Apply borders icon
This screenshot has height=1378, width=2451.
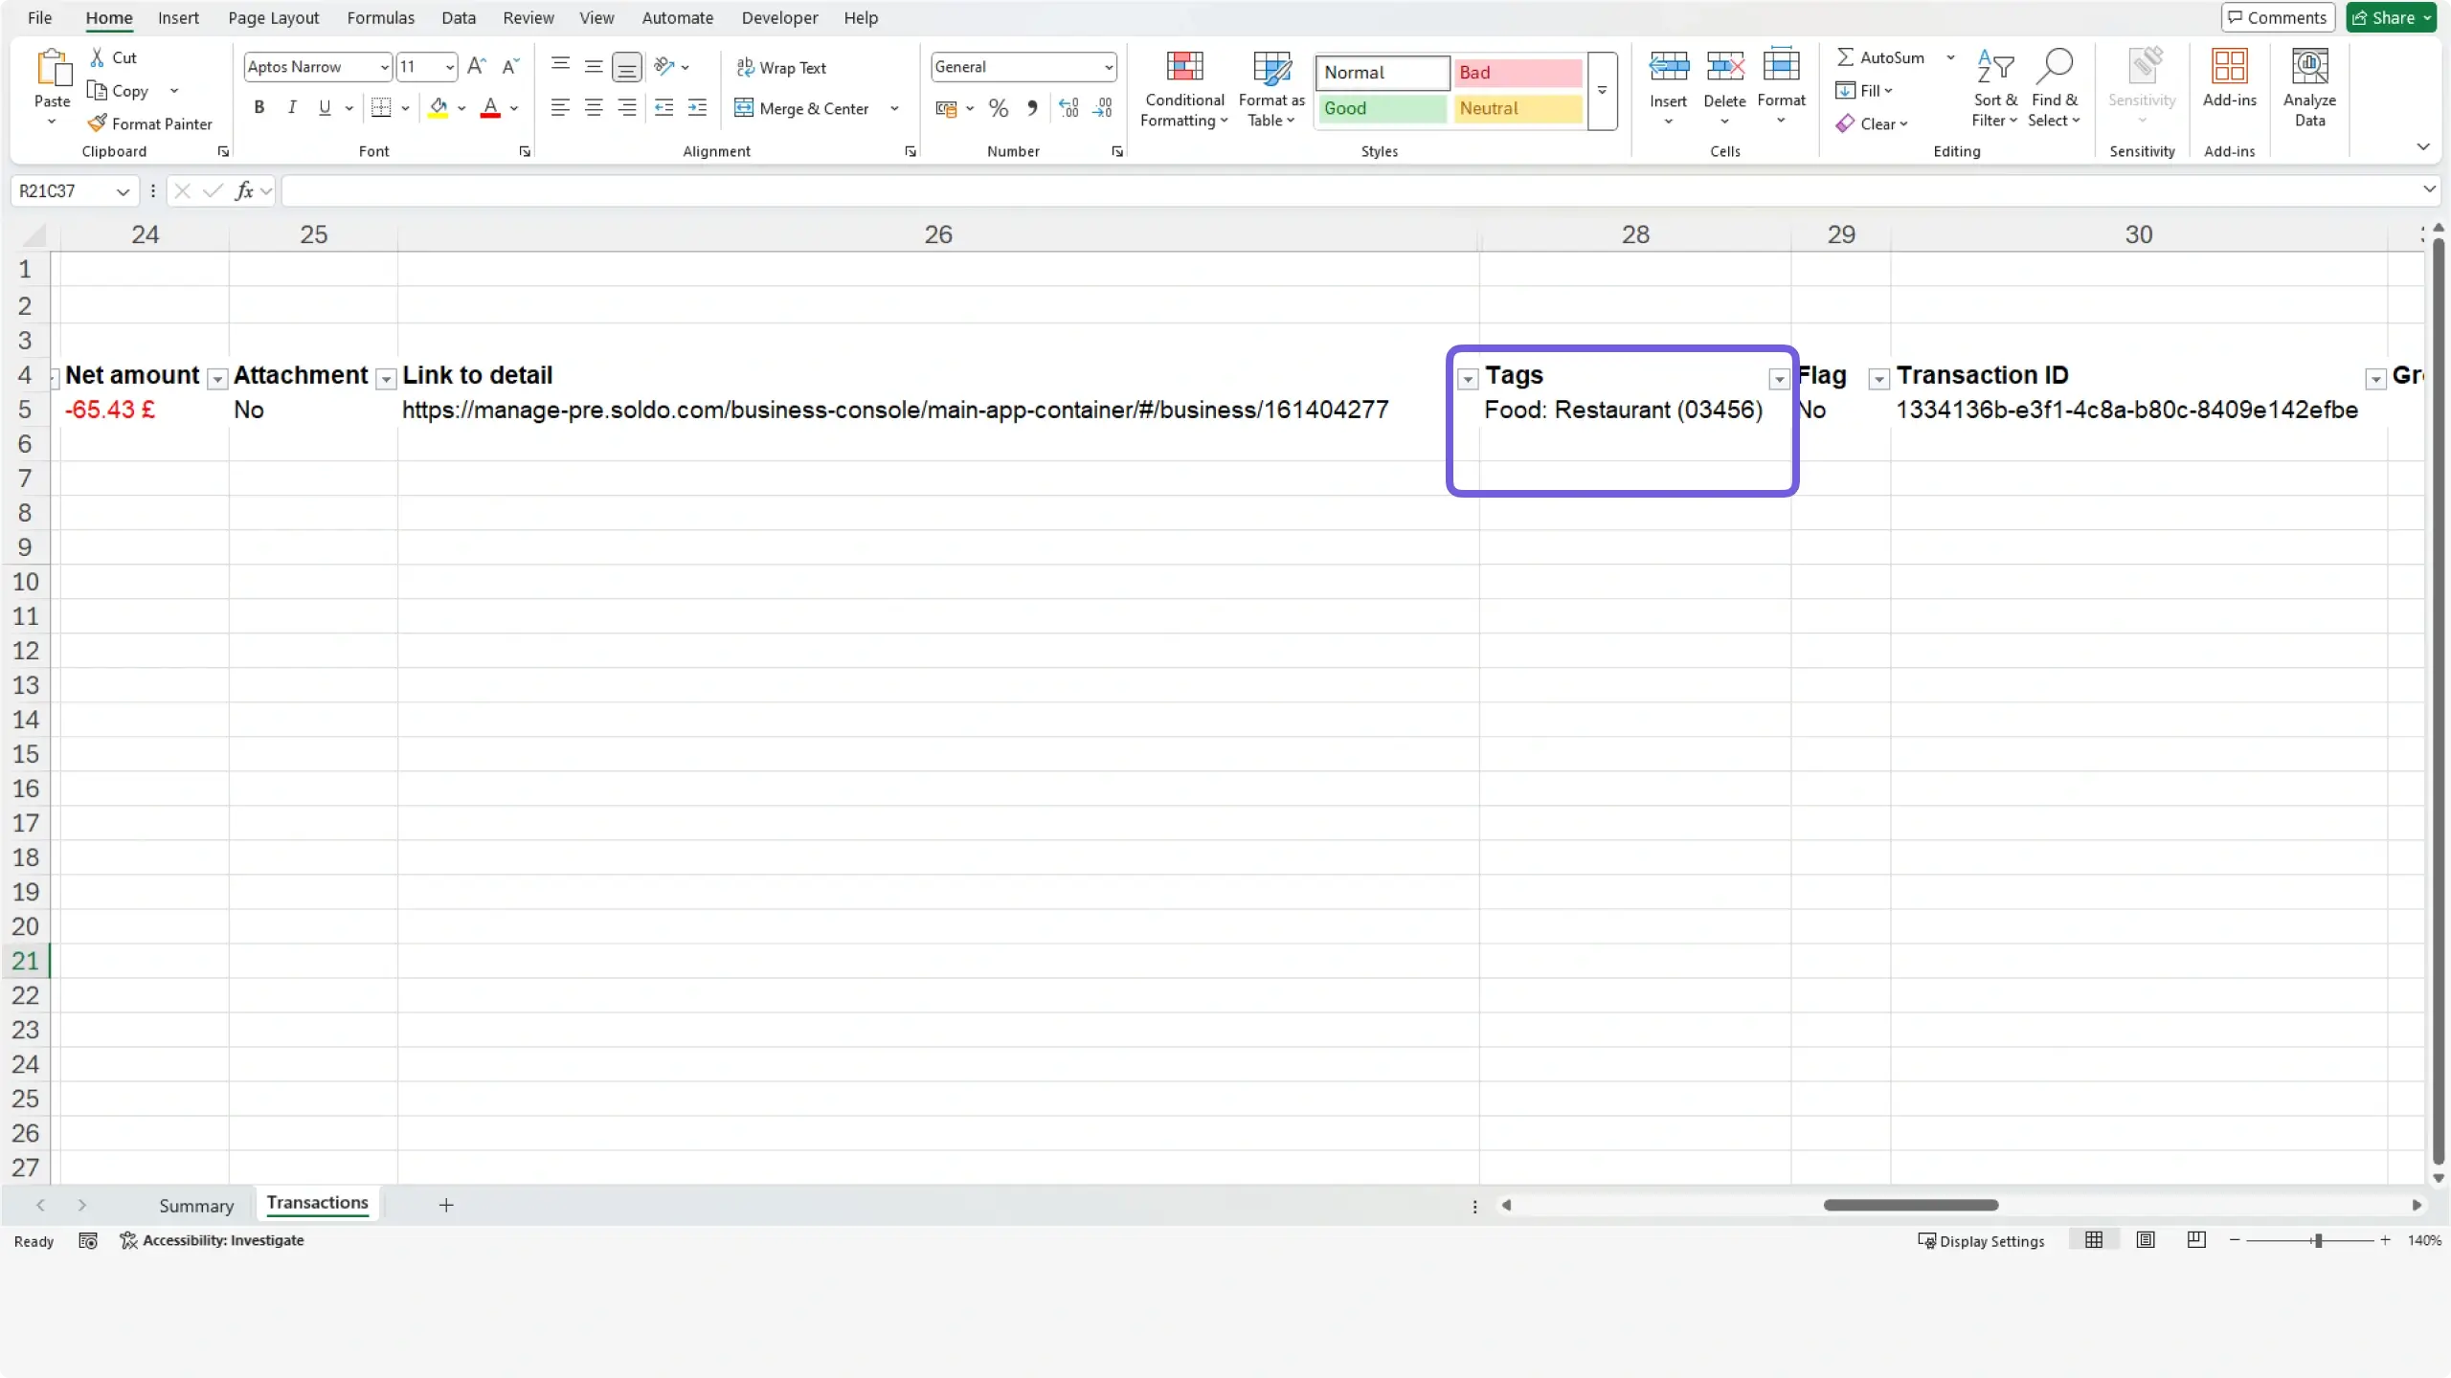pyautogui.click(x=381, y=107)
